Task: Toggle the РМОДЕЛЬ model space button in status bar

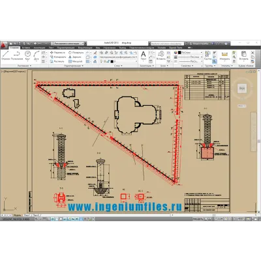Action: (198, 219)
